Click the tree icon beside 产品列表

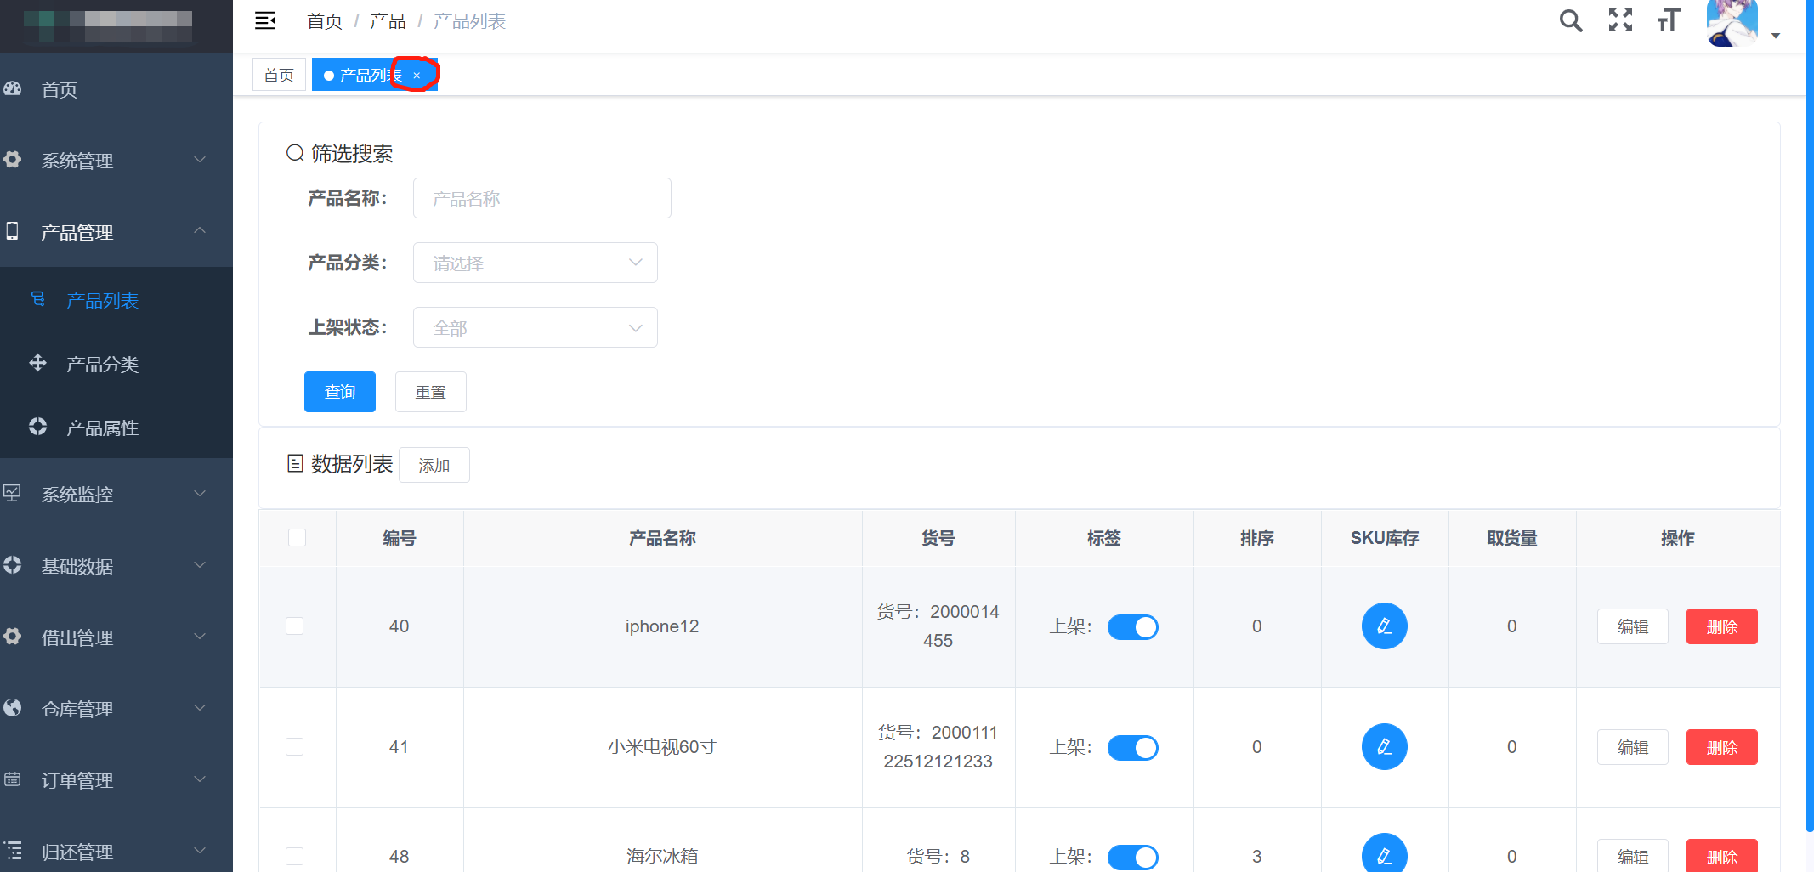[38, 299]
